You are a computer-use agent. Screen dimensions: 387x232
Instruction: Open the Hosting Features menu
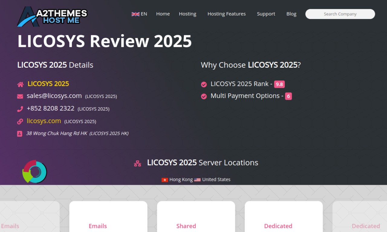pos(226,14)
